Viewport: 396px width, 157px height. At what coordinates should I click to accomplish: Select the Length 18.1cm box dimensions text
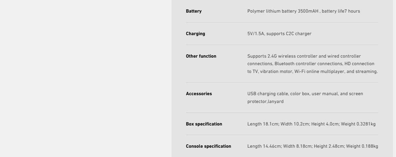tap(311, 124)
